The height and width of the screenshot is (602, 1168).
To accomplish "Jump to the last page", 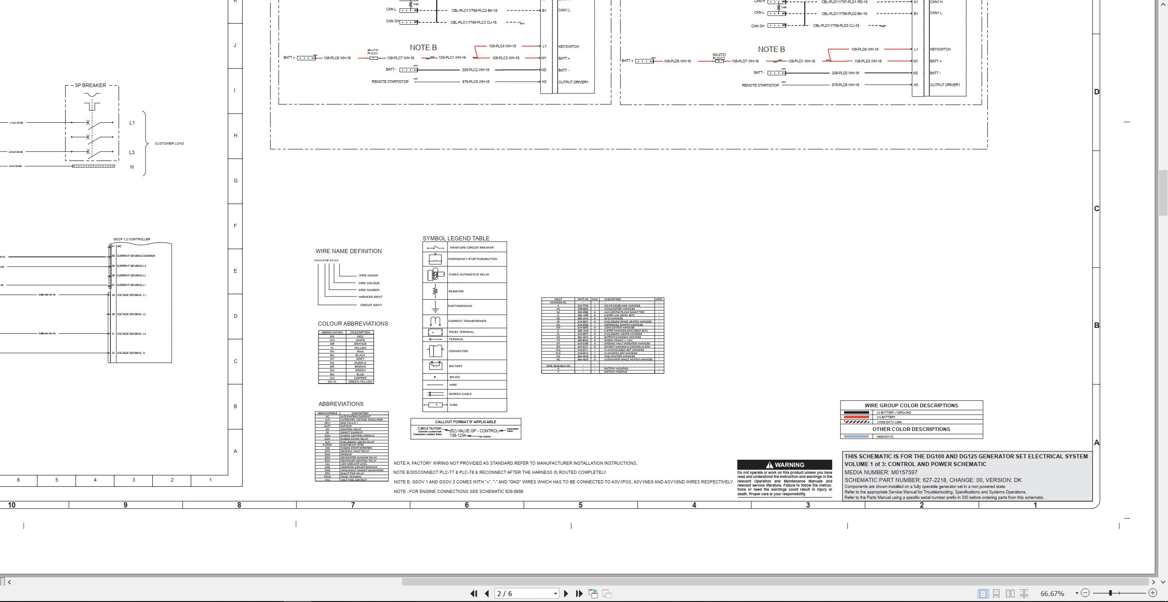I will 579,593.
